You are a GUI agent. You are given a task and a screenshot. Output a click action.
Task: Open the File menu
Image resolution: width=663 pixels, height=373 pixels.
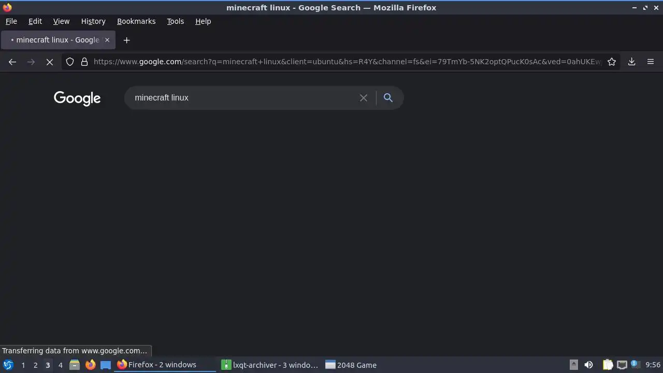pyautogui.click(x=11, y=21)
